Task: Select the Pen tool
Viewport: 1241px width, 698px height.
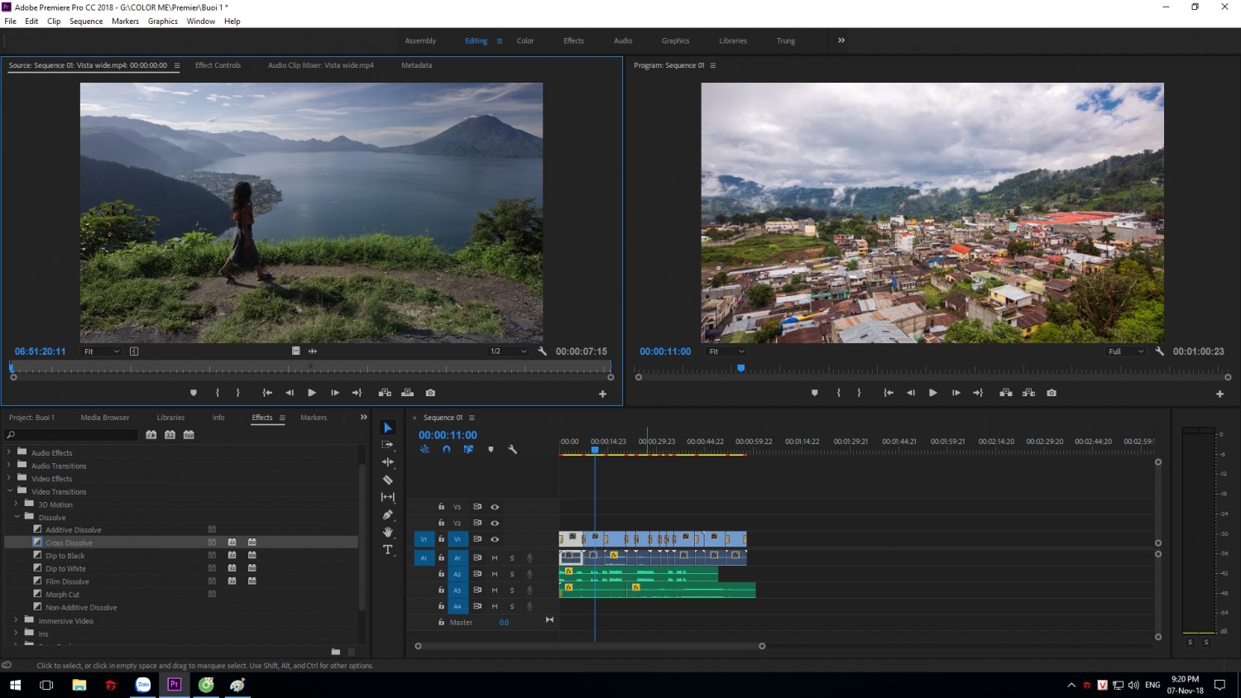Action: click(x=387, y=514)
